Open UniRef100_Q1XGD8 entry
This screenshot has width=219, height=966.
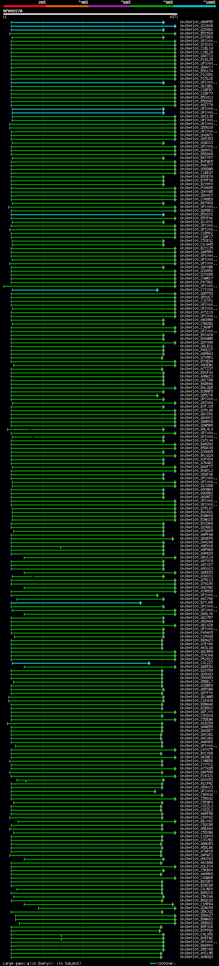(196, 486)
